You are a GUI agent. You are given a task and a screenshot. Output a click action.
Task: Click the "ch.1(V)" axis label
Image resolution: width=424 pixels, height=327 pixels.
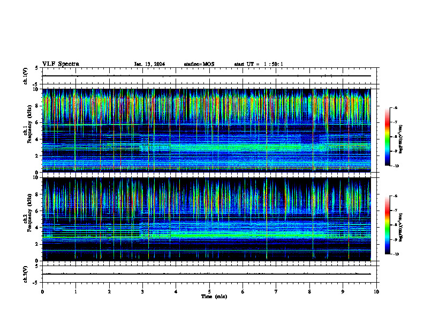pyautogui.click(x=25, y=76)
